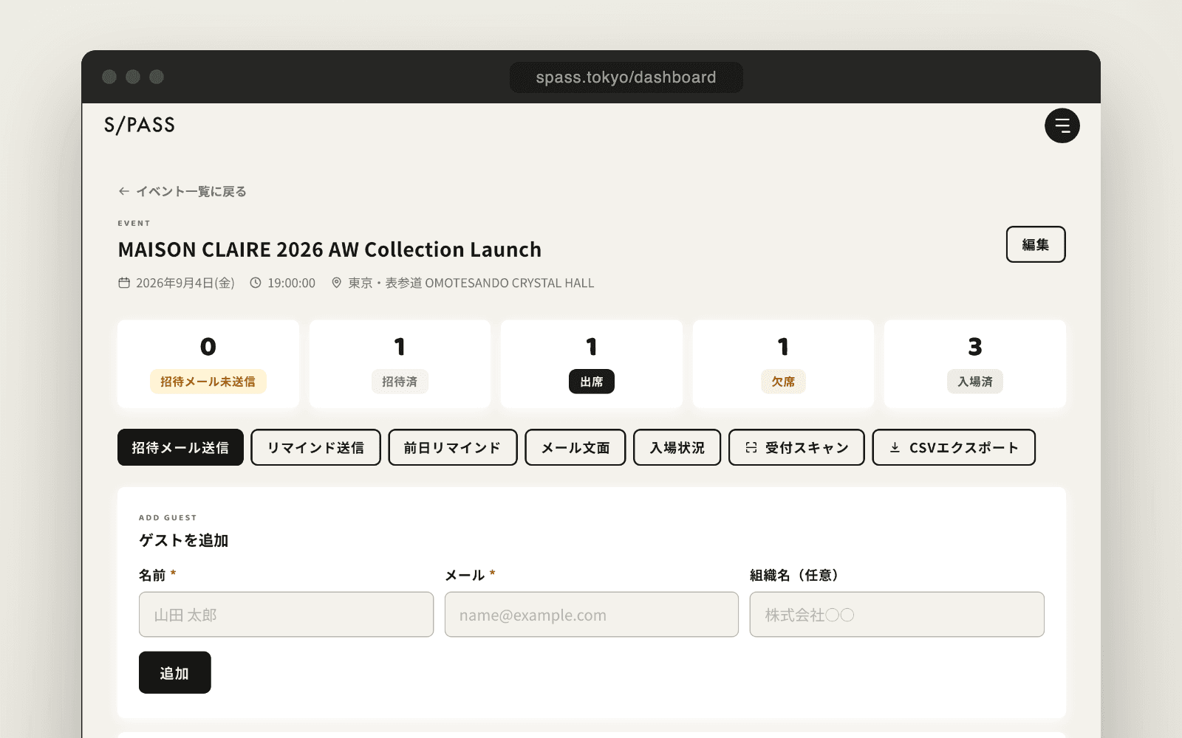Click the 前日リマインド button

point(452,447)
